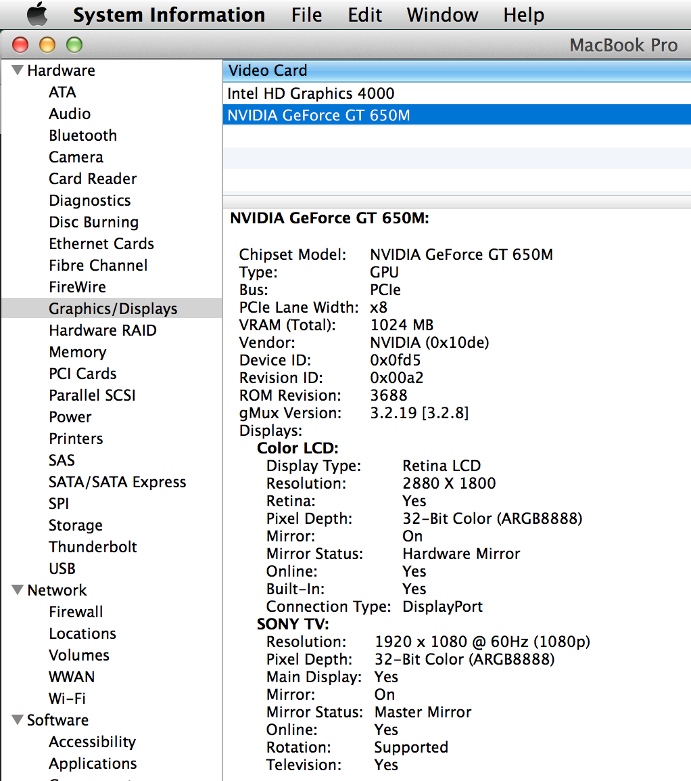The image size is (691, 781).
Task: Select Bluetooth in the sidebar
Action: pyautogui.click(x=82, y=135)
